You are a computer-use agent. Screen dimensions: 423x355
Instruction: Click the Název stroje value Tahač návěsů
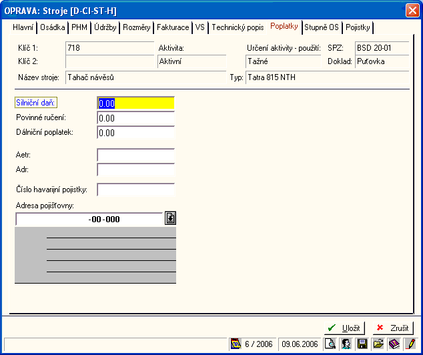click(145, 77)
